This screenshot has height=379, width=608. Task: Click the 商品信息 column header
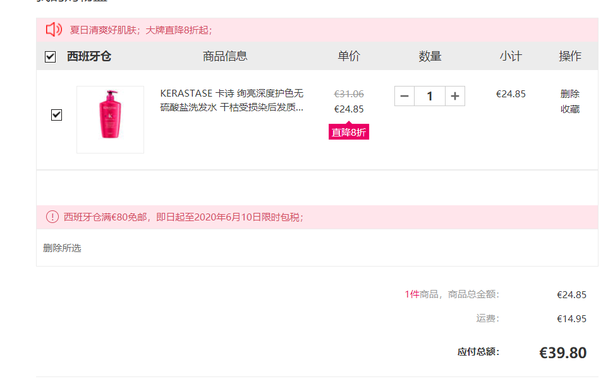point(225,56)
